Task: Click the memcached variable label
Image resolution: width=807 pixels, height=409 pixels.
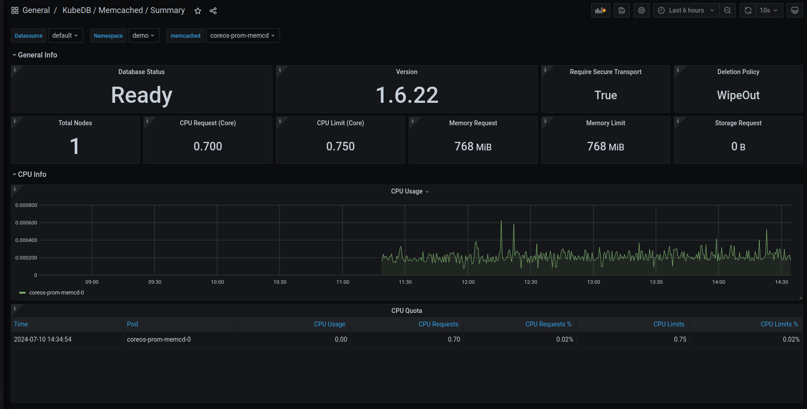Action: coord(185,35)
